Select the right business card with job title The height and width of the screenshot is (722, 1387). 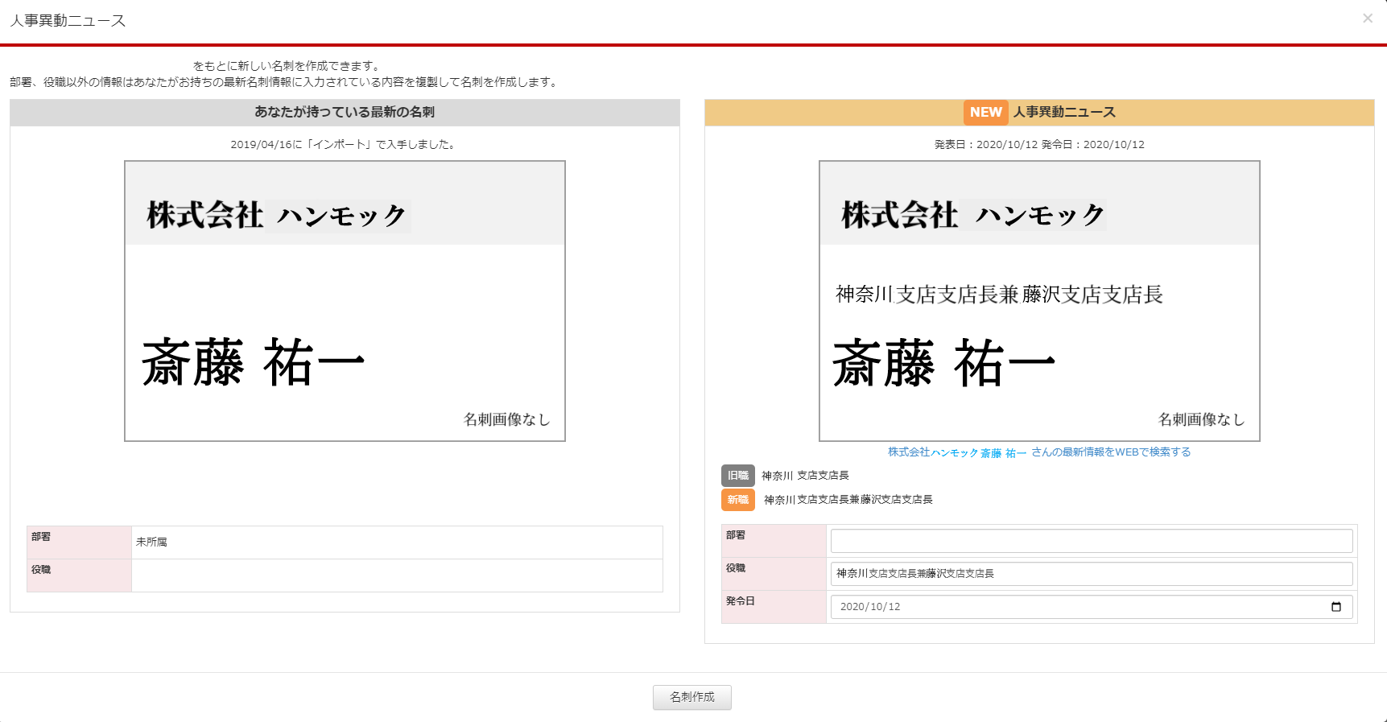click(x=1038, y=301)
